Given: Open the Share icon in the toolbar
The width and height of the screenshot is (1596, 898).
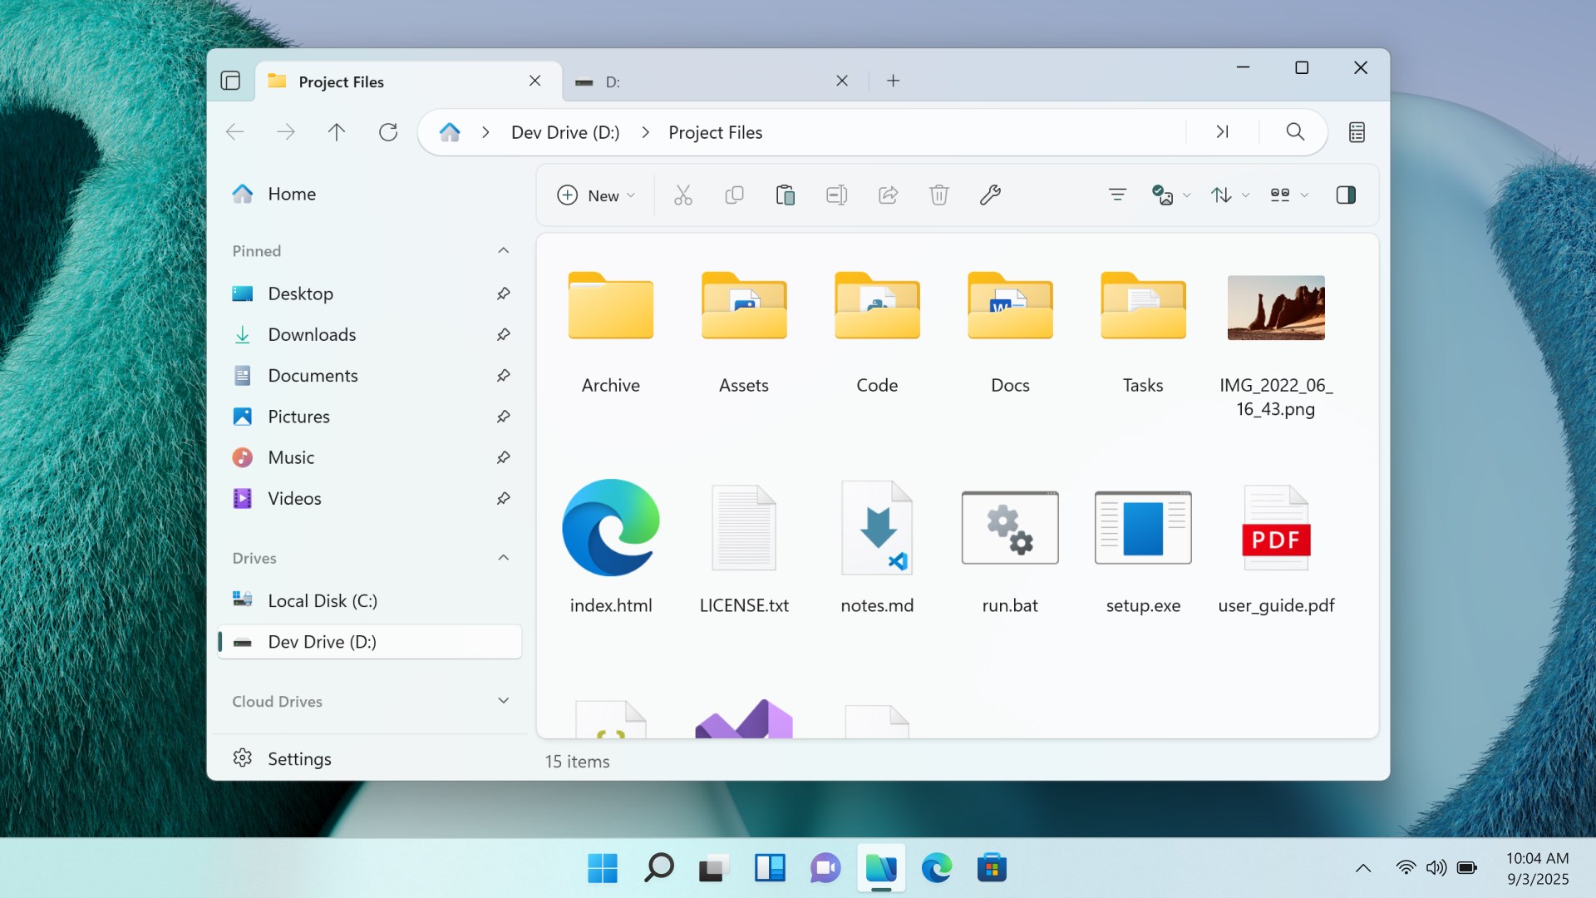Looking at the screenshot, I should click(x=887, y=195).
